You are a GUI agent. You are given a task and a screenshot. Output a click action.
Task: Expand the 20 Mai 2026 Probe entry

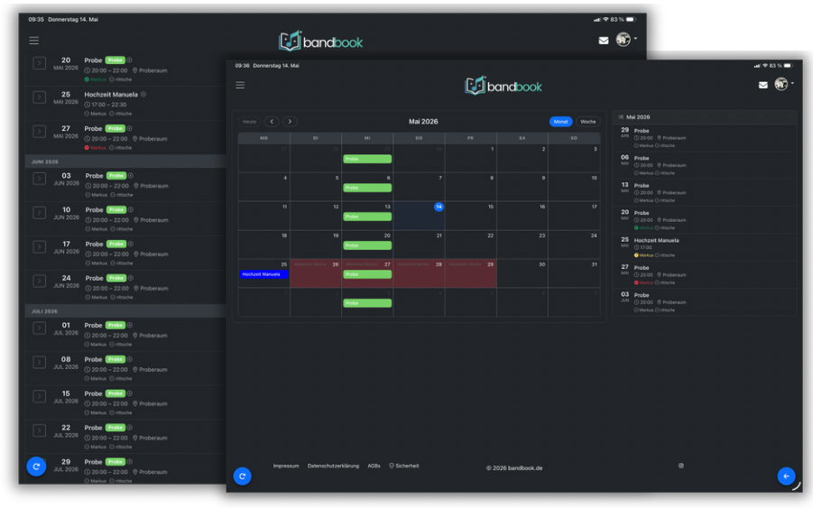tap(40, 63)
